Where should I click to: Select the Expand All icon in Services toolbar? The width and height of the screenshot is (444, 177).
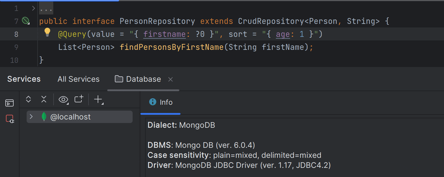click(x=28, y=99)
